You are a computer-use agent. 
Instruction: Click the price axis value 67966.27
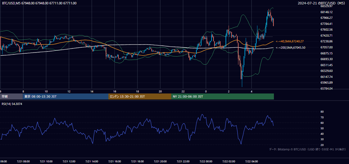click(x=327, y=18)
